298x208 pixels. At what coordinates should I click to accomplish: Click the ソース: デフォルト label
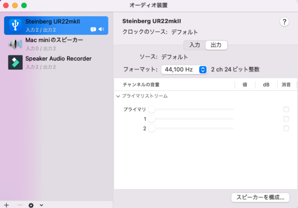(163, 57)
